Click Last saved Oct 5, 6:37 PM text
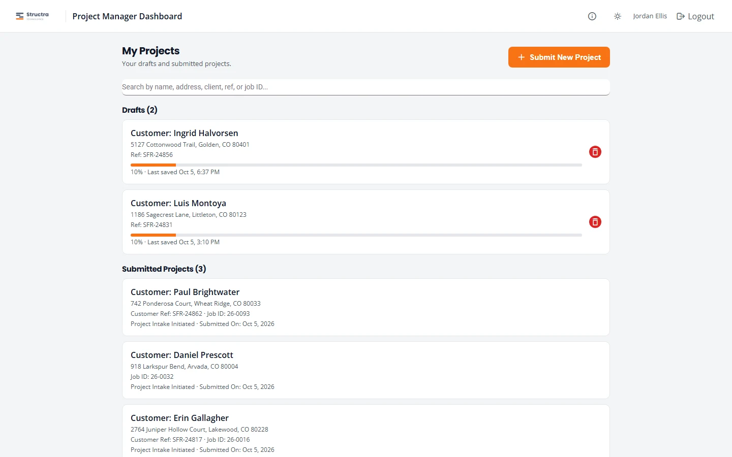The image size is (732, 457). [x=184, y=172]
